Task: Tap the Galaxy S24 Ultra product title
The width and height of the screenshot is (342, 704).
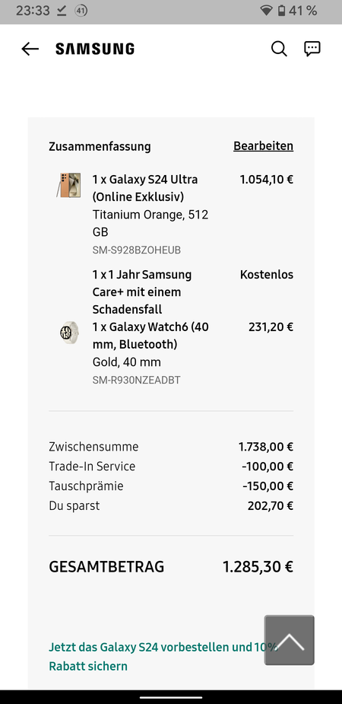Action: (x=145, y=188)
